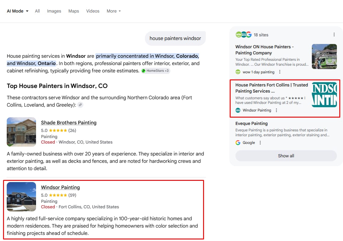343x241 pixels.
Task: Open the Windsor Painting logo thumbnail
Action: tap(324, 95)
